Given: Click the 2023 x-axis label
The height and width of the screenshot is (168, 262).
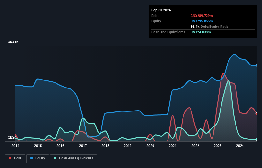Looking at the screenshot, I should (218, 146).
